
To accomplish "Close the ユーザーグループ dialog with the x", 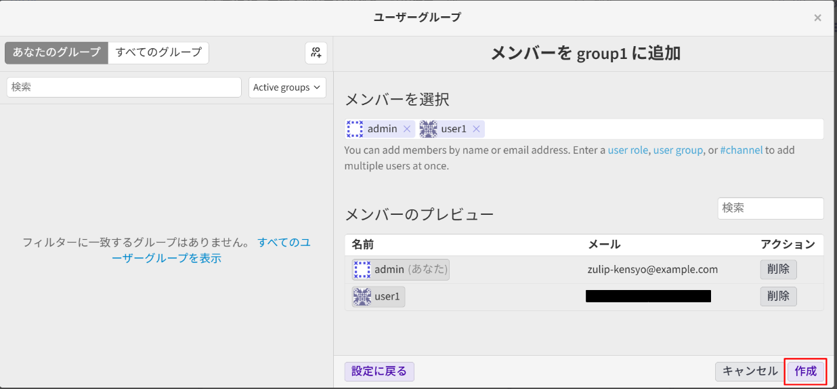I will pyautogui.click(x=817, y=18).
